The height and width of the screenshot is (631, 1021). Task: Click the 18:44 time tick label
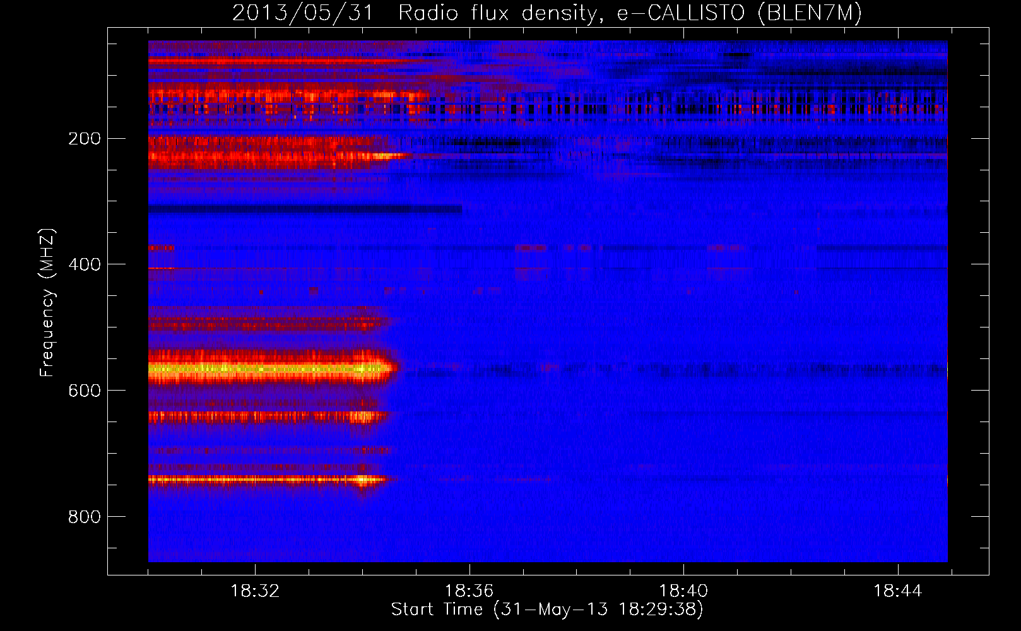pyautogui.click(x=897, y=591)
